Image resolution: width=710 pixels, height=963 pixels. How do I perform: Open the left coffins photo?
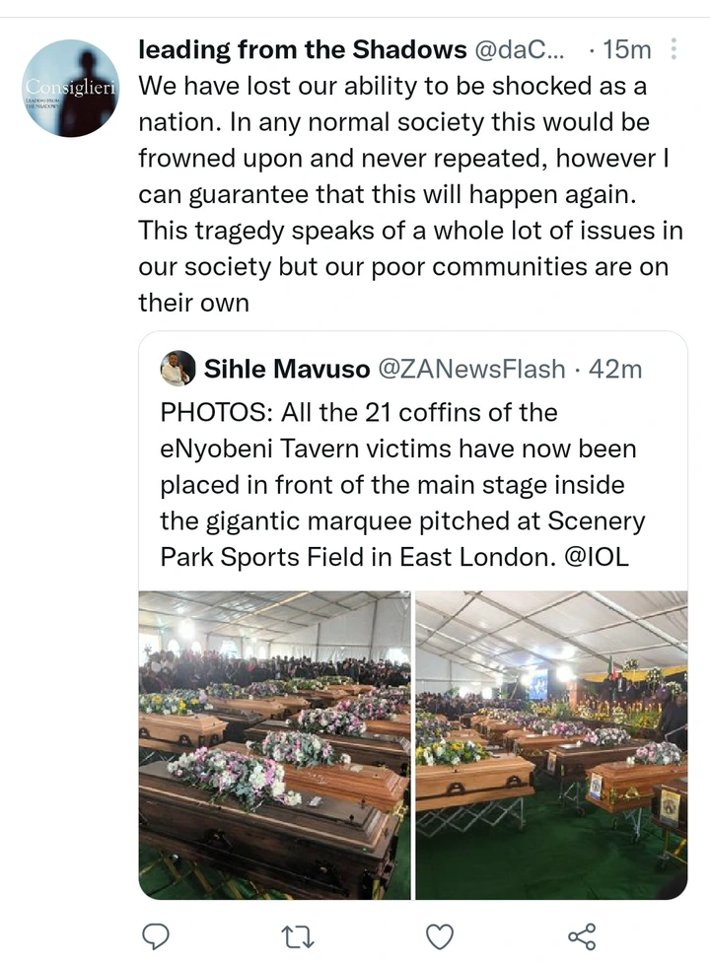coord(274,745)
